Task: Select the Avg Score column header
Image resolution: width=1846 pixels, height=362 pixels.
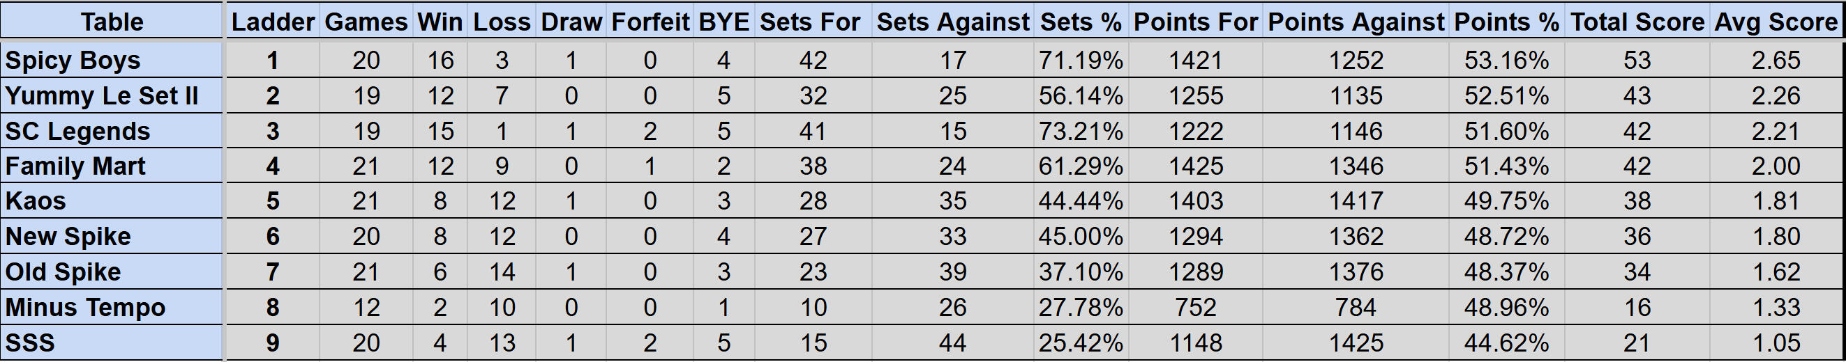Action: 1775,22
